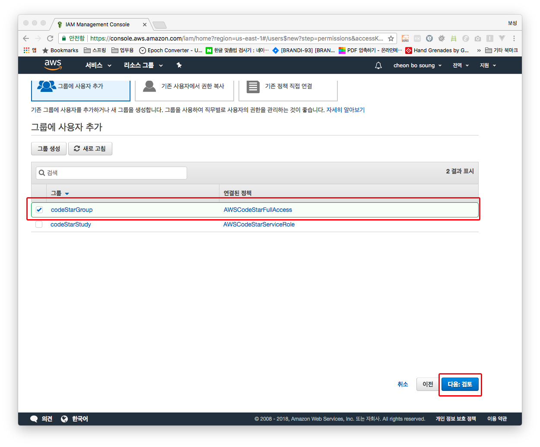This screenshot has height=447, width=540.
Task: Click the 다음: 검토 button
Action: click(460, 384)
